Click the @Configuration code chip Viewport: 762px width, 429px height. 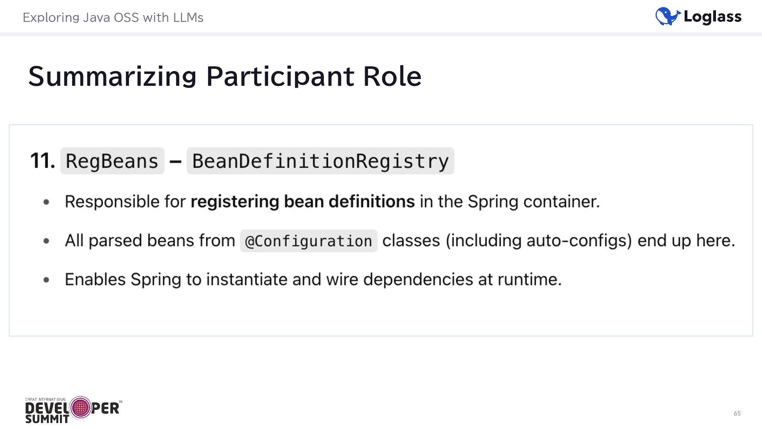point(308,241)
